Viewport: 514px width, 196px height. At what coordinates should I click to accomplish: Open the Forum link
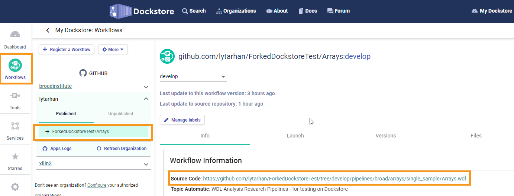338,11
